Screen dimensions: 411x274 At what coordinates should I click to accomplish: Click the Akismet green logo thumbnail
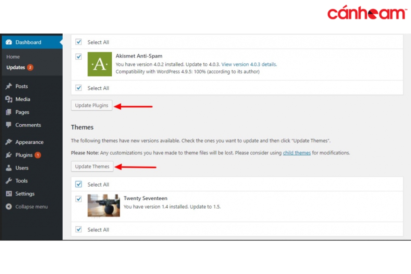(x=100, y=64)
